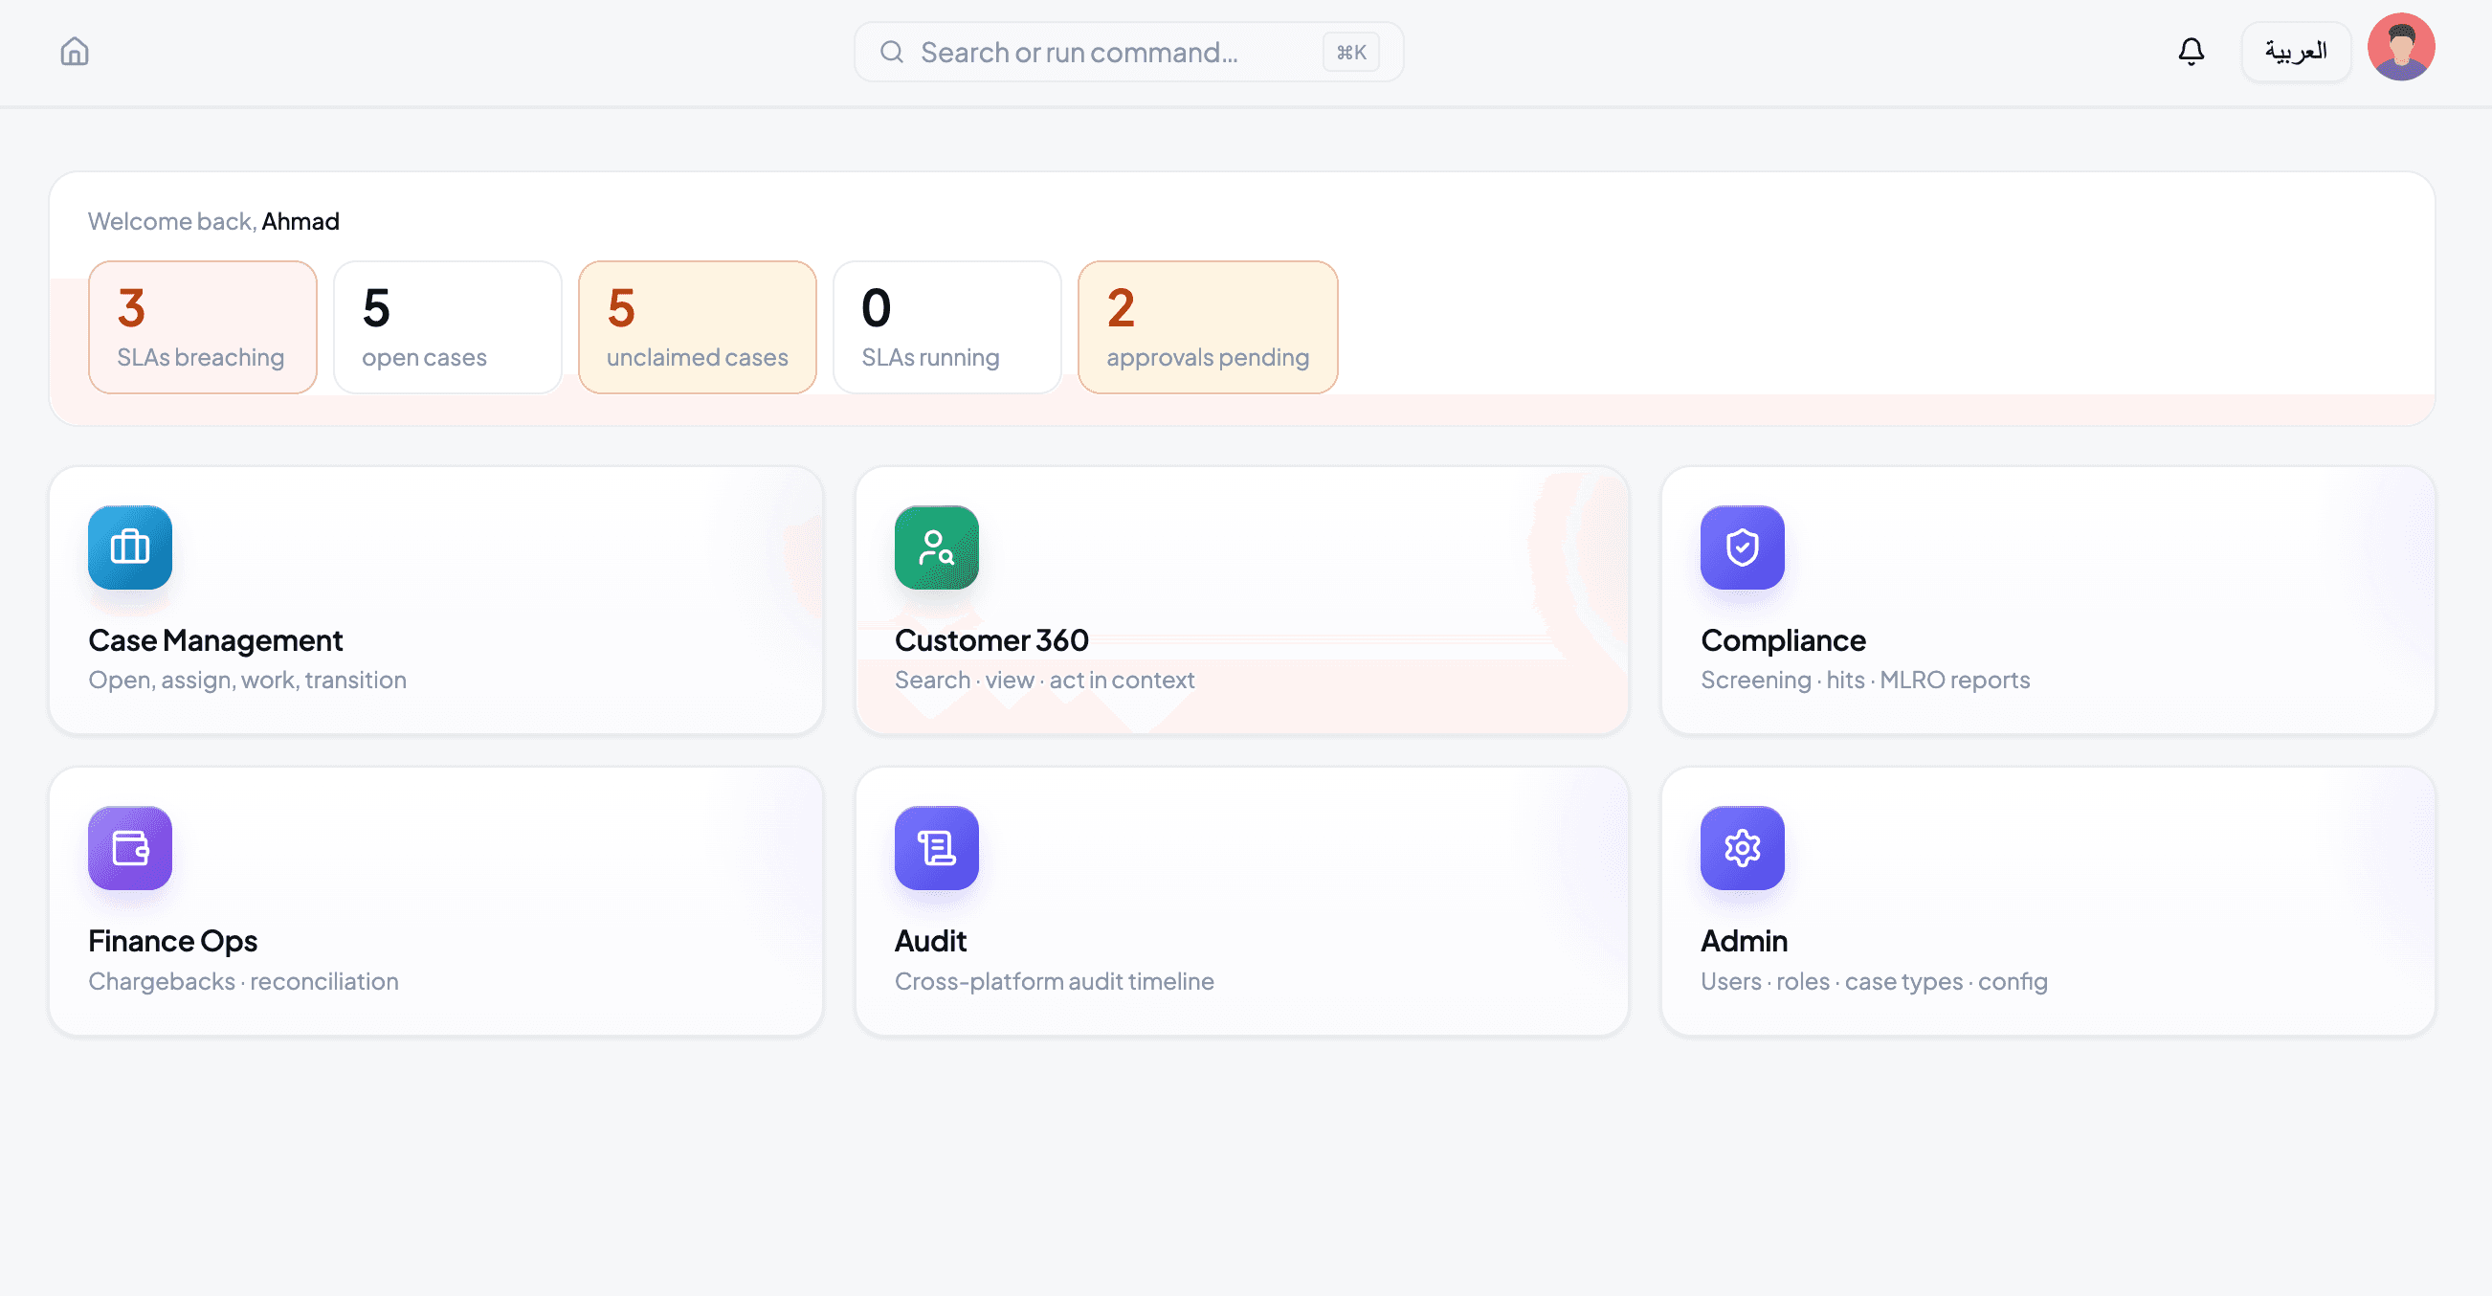Click the ⌘K shortcut badge
The width and height of the screenshot is (2492, 1296).
(1350, 53)
